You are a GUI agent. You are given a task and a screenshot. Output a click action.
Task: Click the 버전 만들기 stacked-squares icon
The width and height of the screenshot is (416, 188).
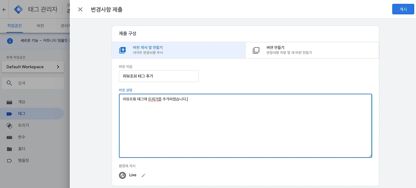256,50
